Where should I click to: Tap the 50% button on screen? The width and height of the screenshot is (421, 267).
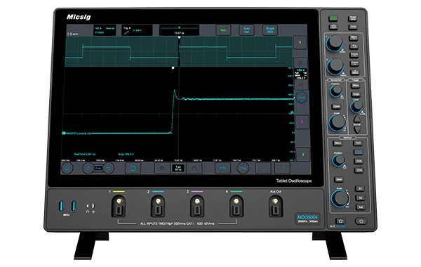point(222,169)
